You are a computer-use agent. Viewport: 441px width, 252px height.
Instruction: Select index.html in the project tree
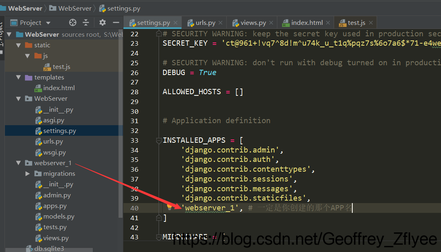click(x=59, y=88)
